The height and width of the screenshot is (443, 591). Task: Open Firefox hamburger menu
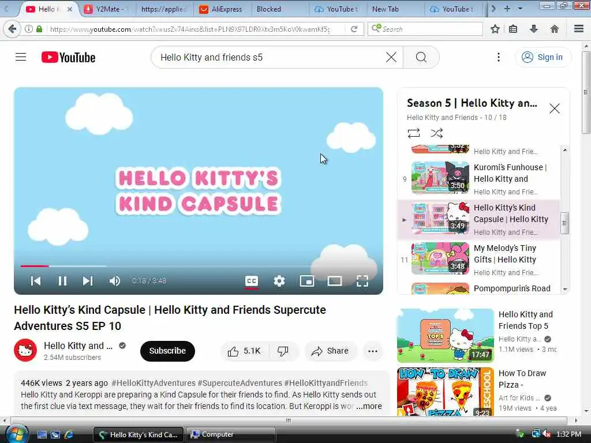click(x=579, y=29)
